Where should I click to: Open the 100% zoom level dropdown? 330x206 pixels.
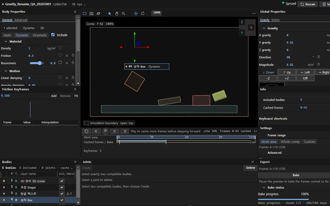tap(157, 13)
